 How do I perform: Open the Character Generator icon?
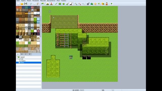tap(107, 4)
